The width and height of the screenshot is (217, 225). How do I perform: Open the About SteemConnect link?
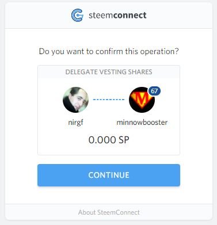click(x=109, y=212)
